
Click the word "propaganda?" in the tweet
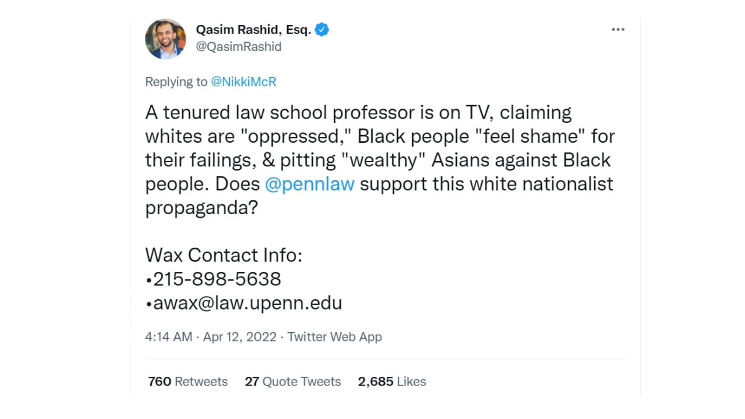(201, 208)
